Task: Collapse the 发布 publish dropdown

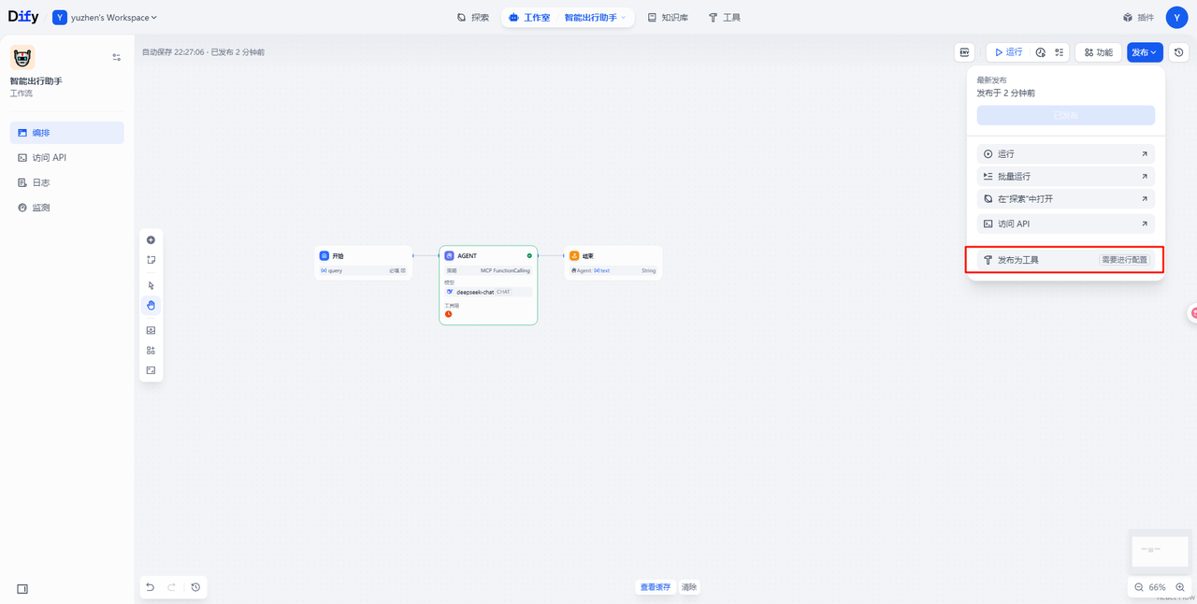Action: (x=1144, y=52)
